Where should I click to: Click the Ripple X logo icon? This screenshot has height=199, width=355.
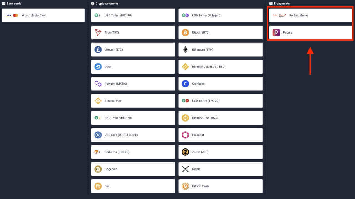click(x=185, y=169)
